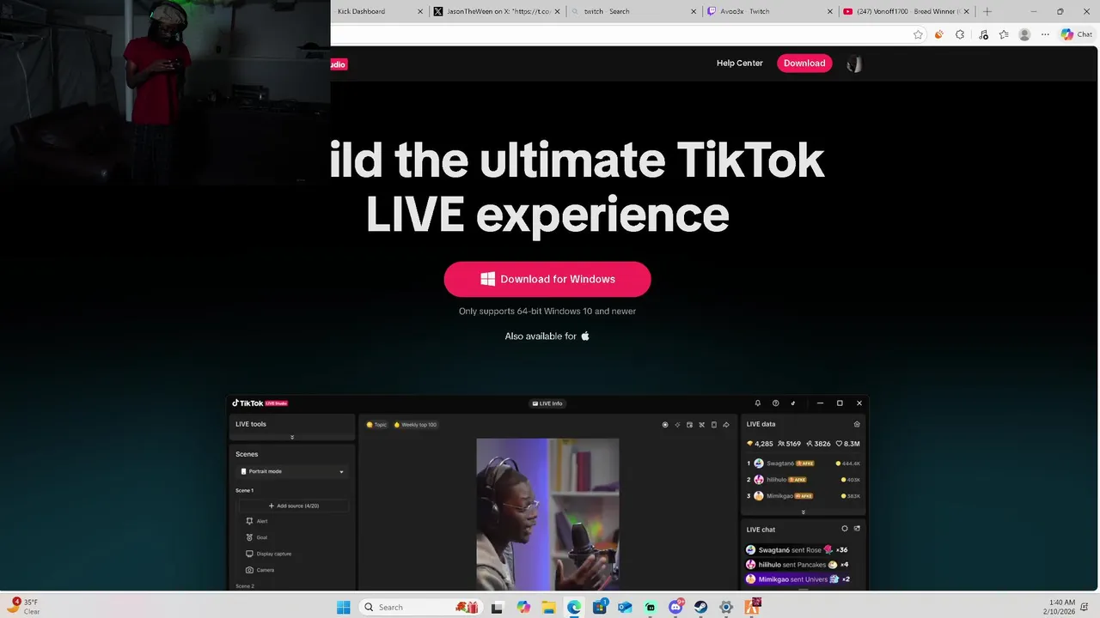Click the pink Download button in header
Viewport: 1100px width, 618px height.
(x=804, y=64)
